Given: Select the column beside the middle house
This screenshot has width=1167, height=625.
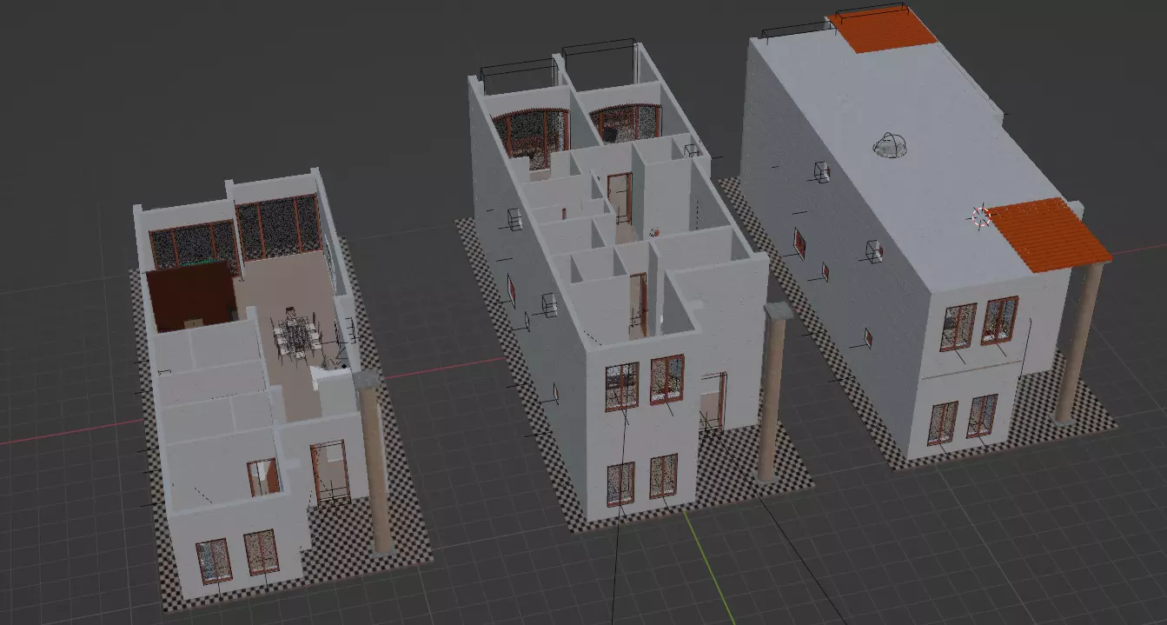Looking at the screenshot, I should 772,393.
